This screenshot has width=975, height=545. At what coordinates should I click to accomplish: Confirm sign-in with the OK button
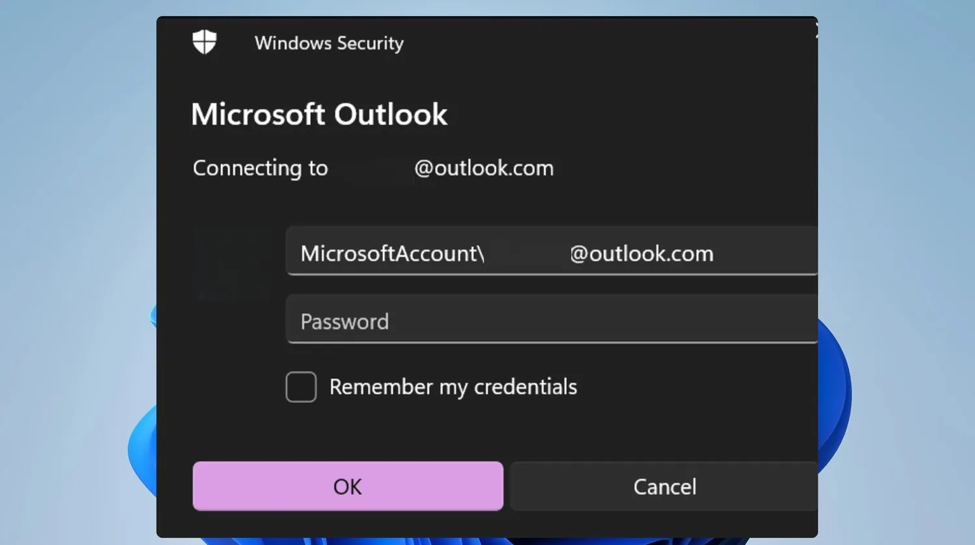point(348,486)
